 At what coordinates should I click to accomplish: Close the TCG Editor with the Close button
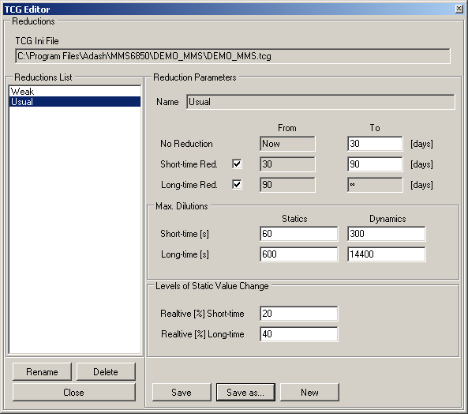click(x=74, y=393)
